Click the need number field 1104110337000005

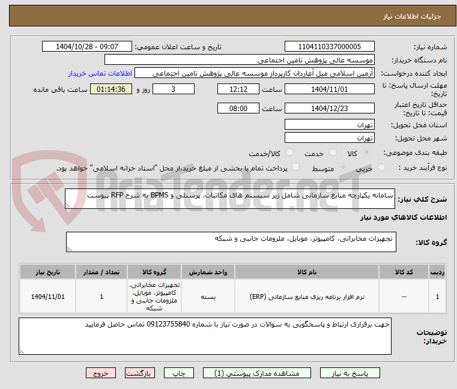coord(329,47)
